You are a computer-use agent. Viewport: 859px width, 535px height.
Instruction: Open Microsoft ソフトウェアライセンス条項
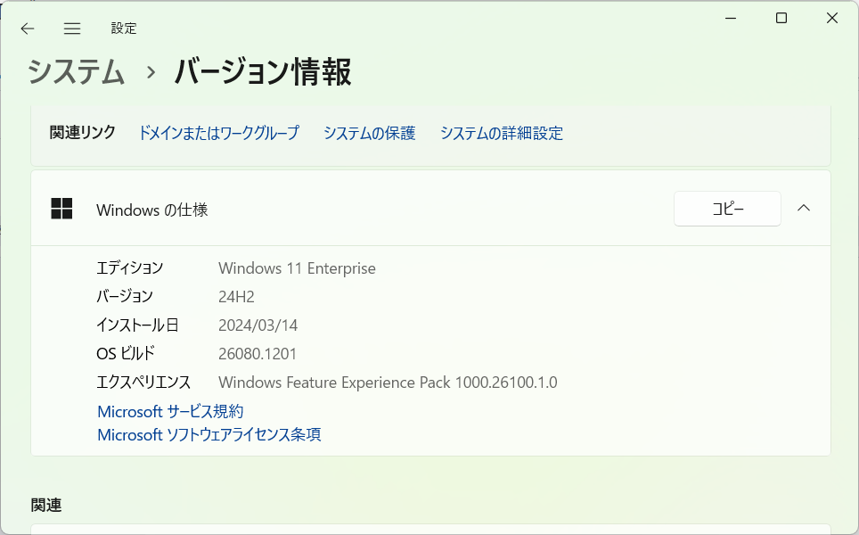[209, 434]
